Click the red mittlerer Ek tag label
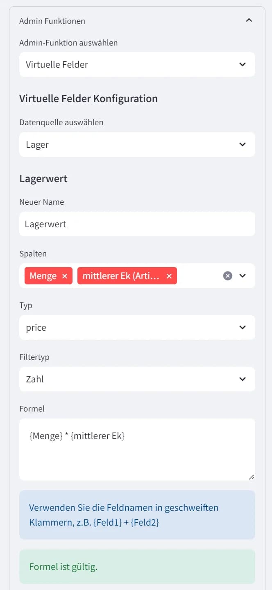 click(x=121, y=276)
